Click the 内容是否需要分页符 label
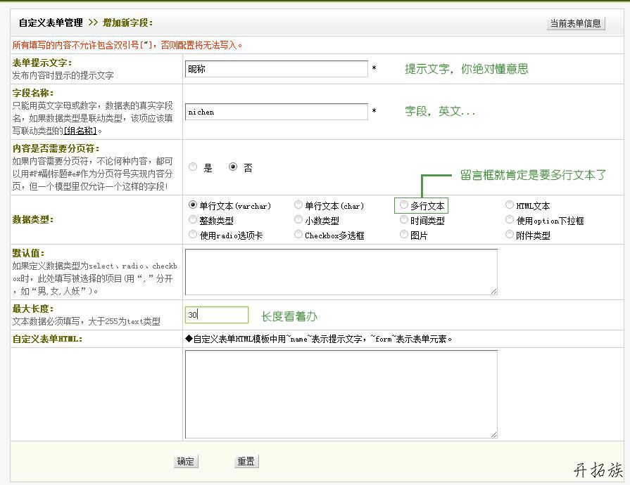630x485 pixels. pyautogui.click(x=56, y=148)
